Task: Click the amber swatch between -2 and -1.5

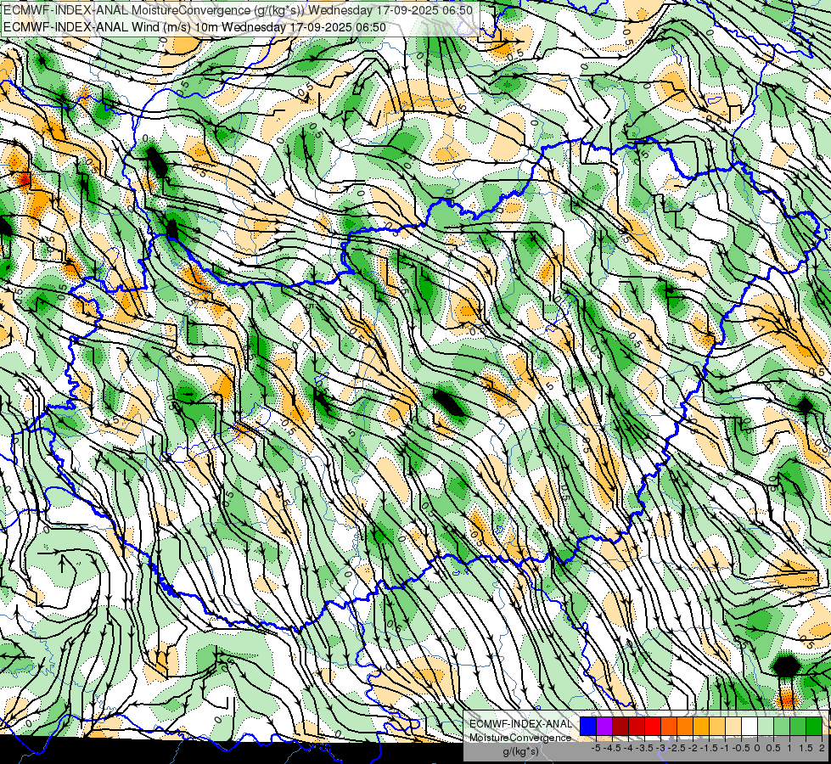Action: (x=702, y=727)
